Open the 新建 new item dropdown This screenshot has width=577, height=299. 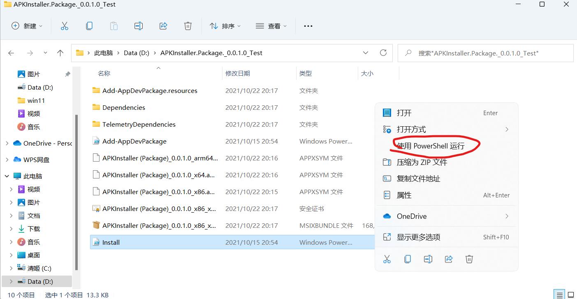pos(27,26)
